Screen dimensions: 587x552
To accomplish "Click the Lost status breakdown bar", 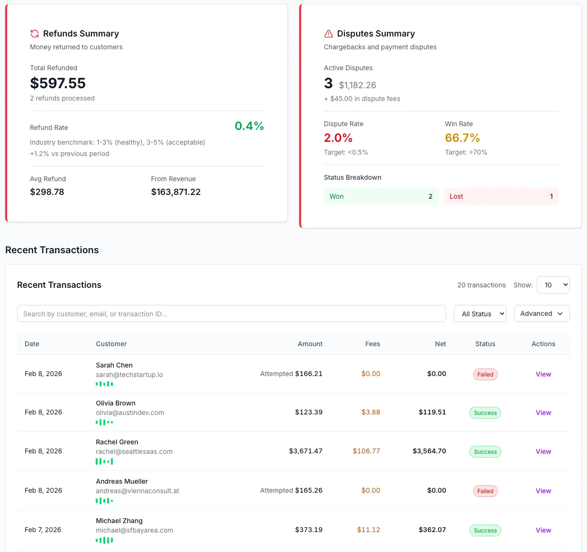I will [x=501, y=196].
